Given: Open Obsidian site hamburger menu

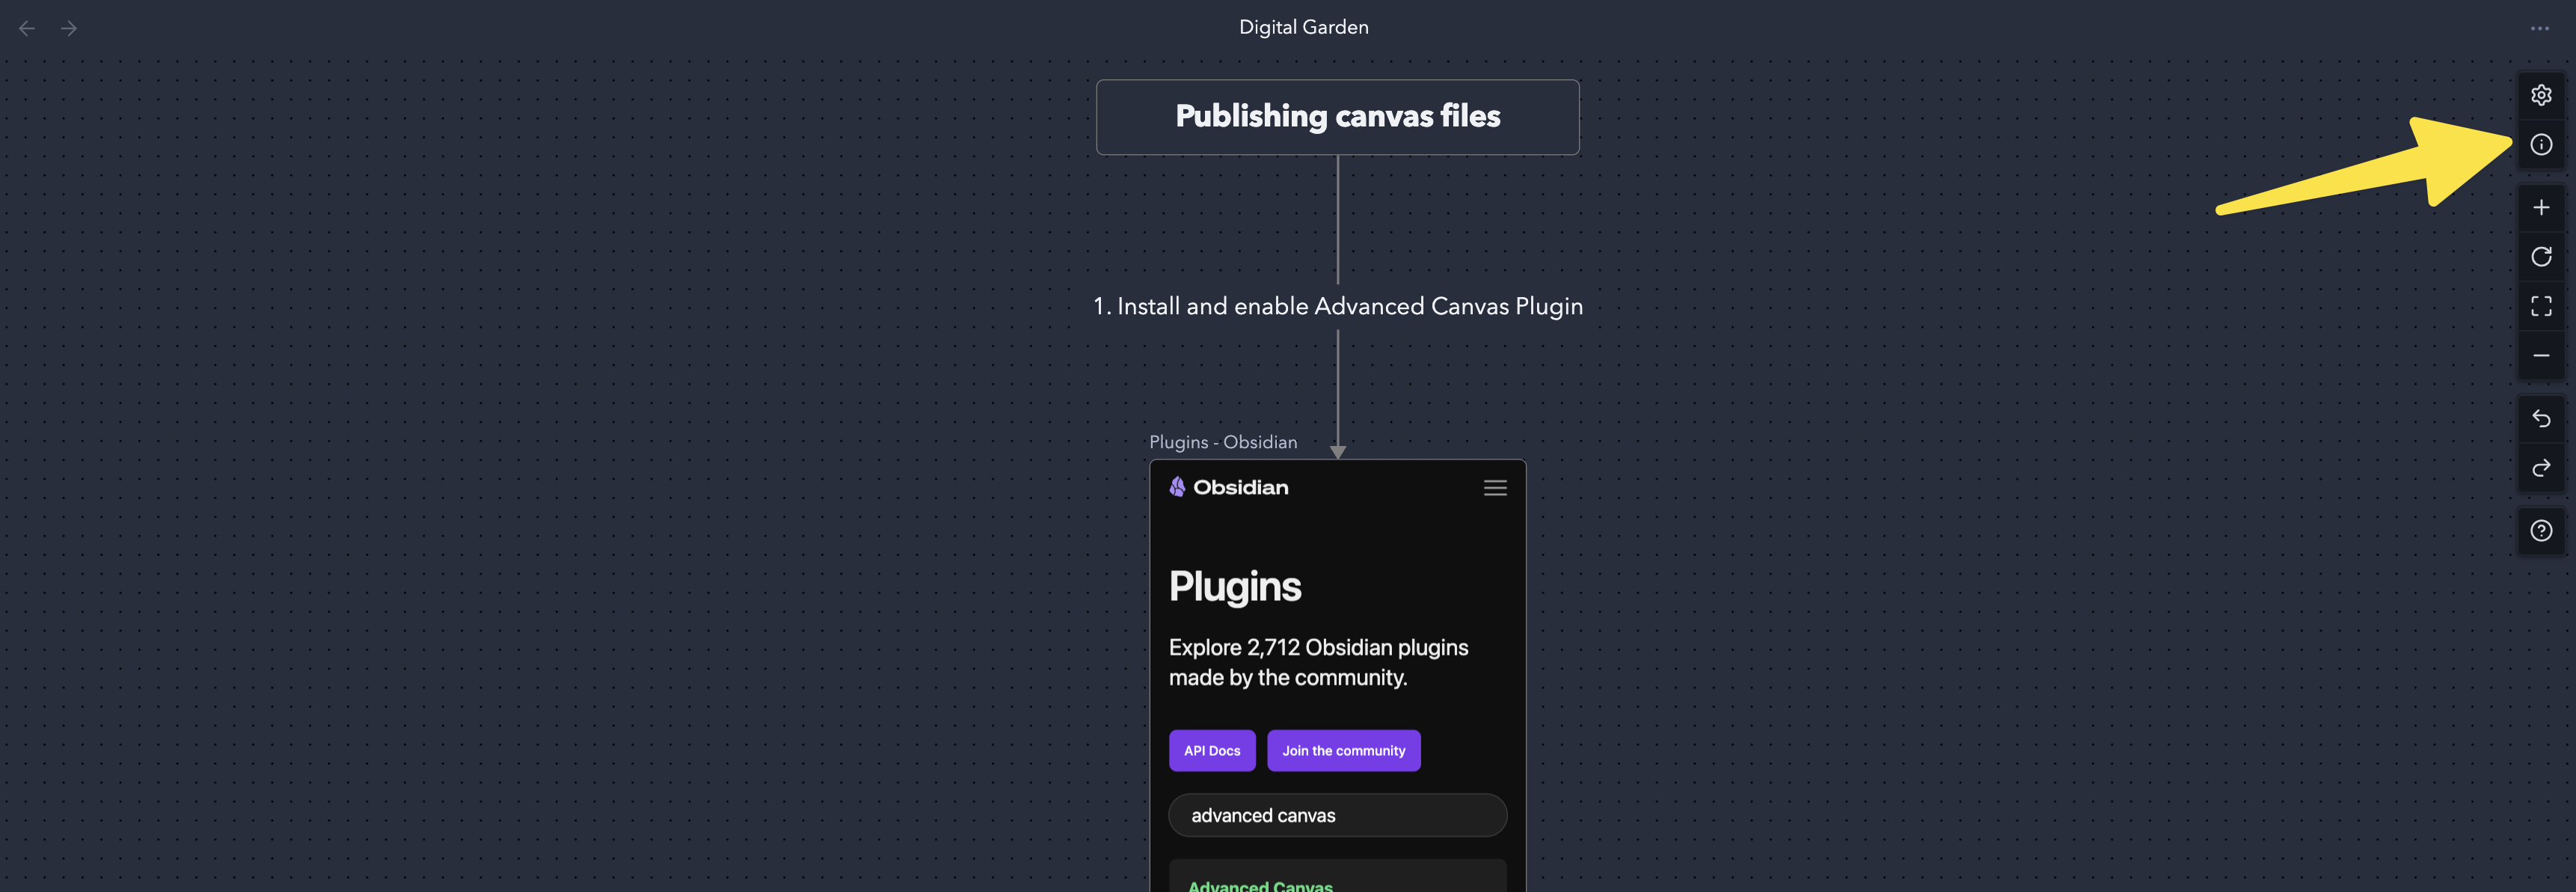Looking at the screenshot, I should coord(1494,488).
